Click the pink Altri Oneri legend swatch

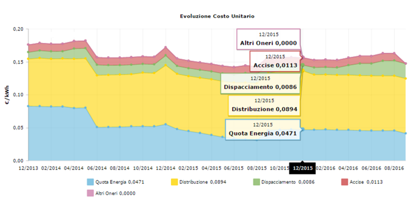[x=90, y=193]
